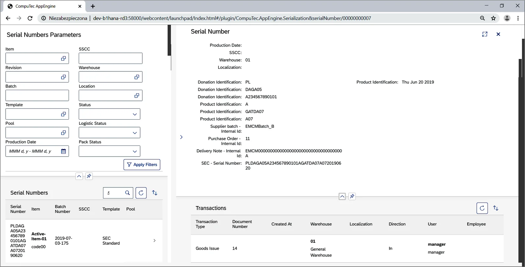This screenshot has height=267, width=525.
Task: Click the search magnifier in Serial Numbers
Action: point(127,193)
